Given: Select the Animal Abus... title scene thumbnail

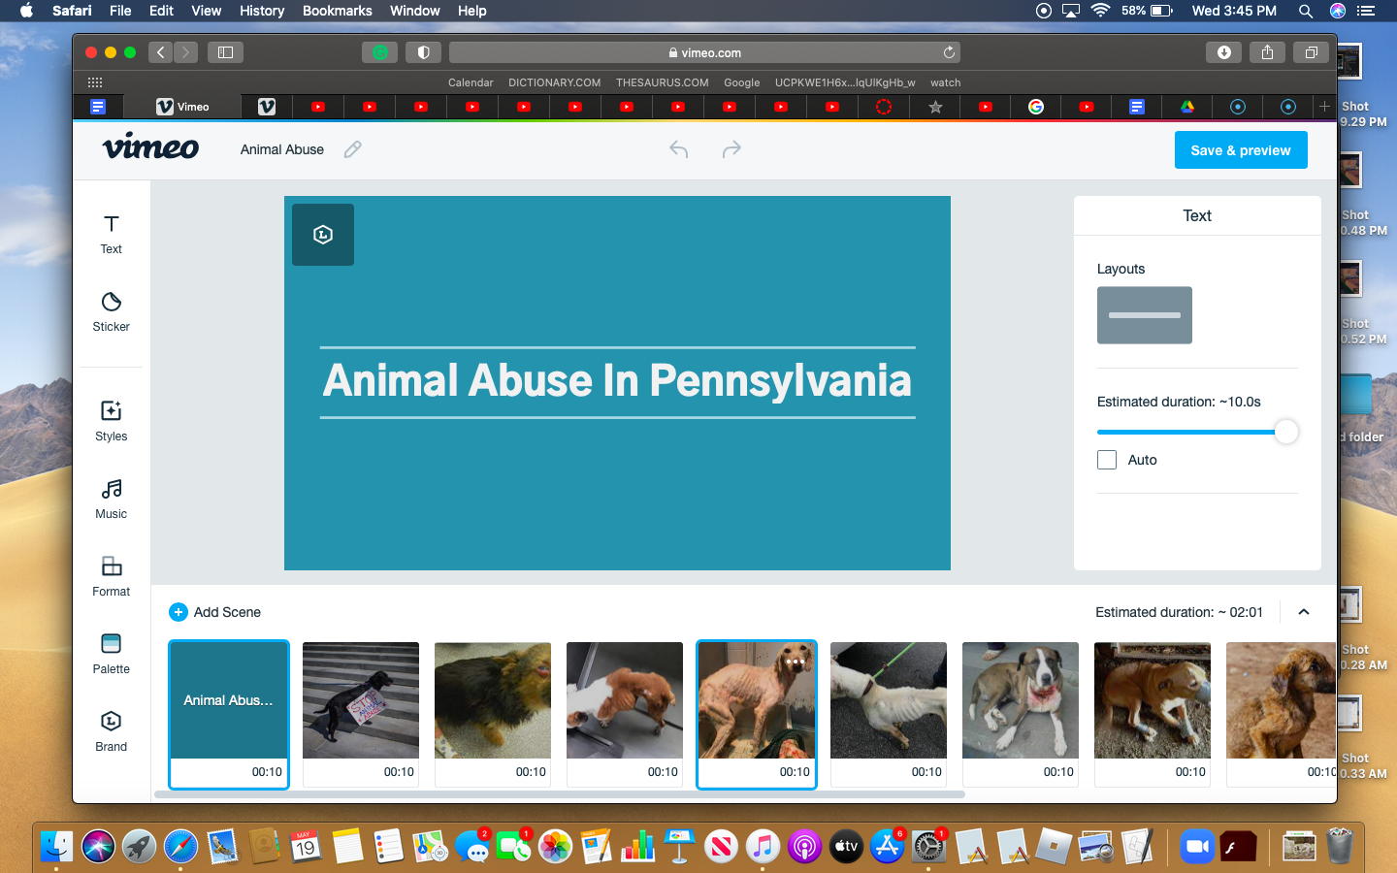Looking at the screenshot, I should 229,700.
